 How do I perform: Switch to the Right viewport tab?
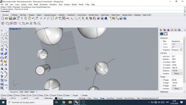pyautogui.click(x=32, y=92)
